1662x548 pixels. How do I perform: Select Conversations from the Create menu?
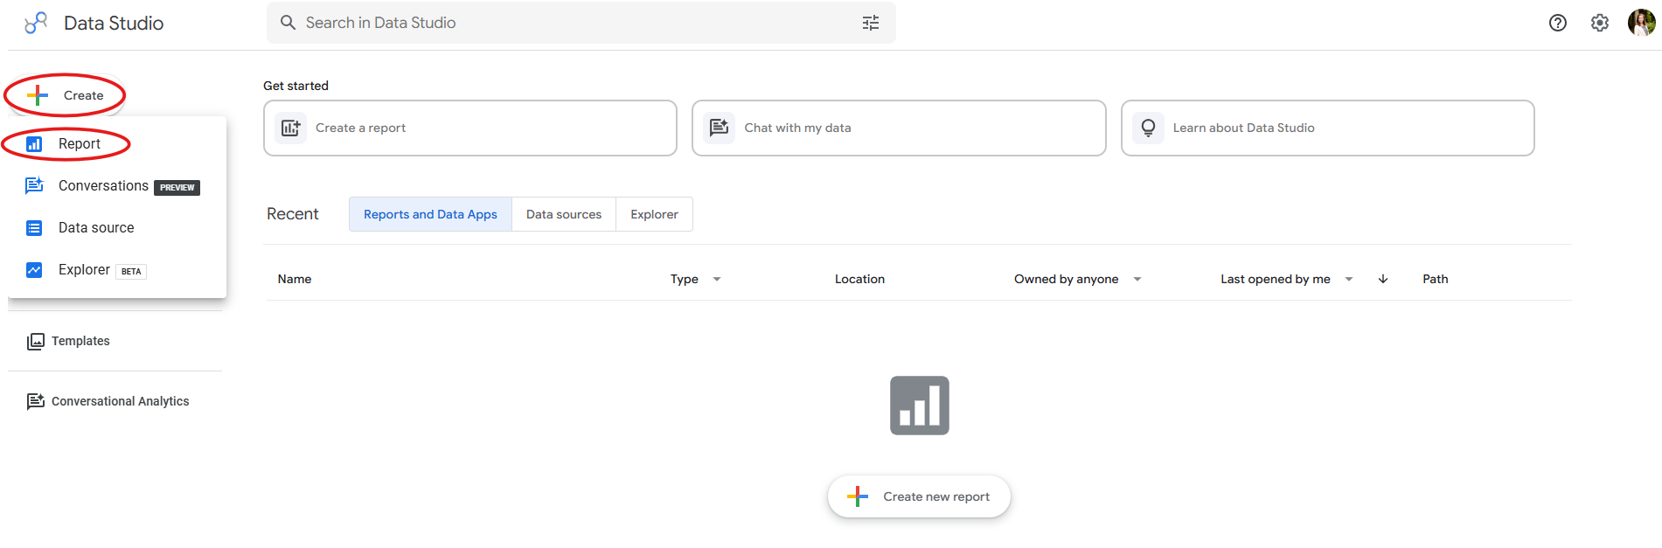tap(117, 186)
